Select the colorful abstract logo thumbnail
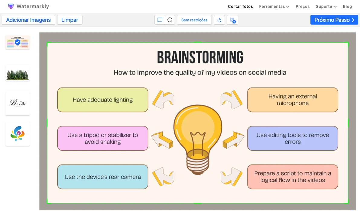Image resolution: width=360 pixels, height=211 pixels. click(18, 133)
